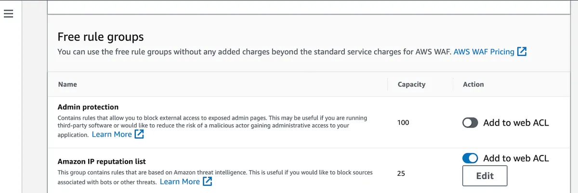
Task: Click the Free rule groups heading
Action: 101,37
